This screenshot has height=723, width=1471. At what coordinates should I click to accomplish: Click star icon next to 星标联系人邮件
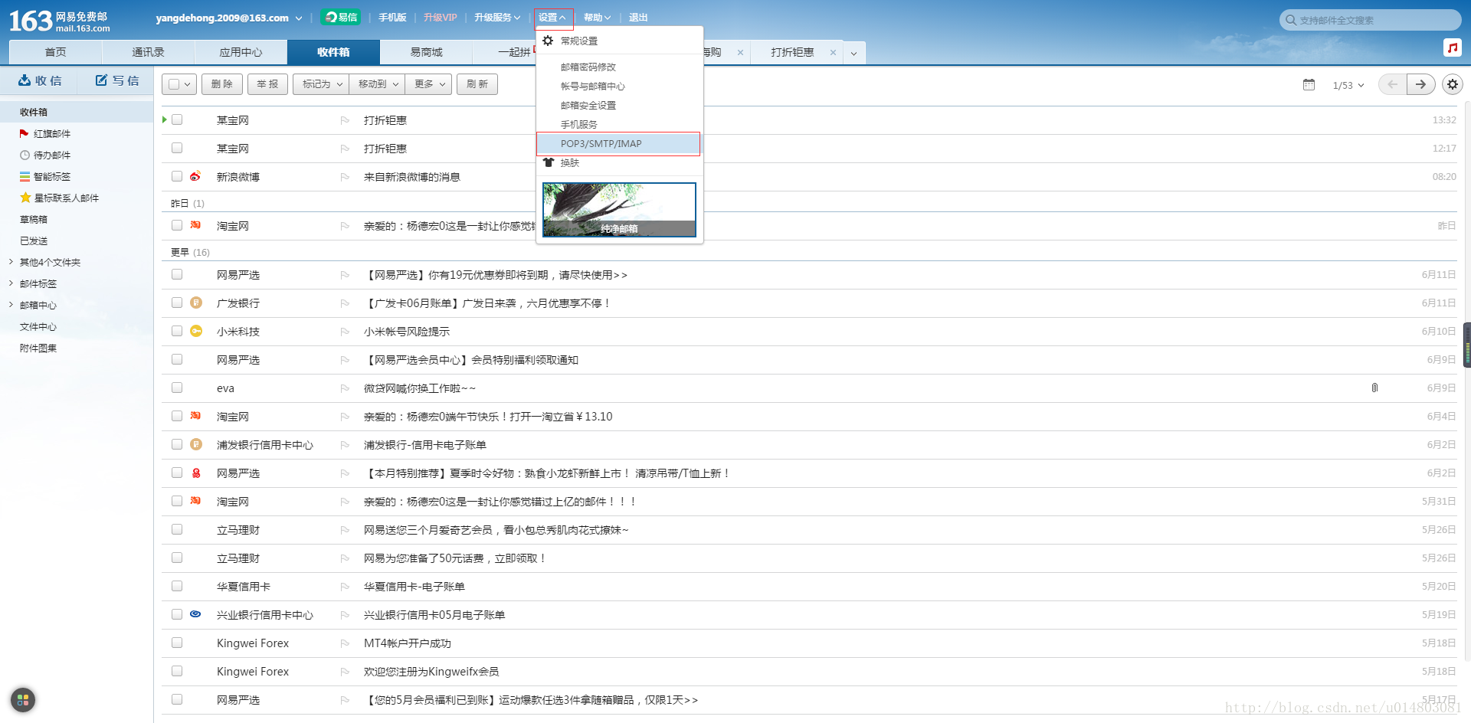pyautogui.click(x=25, y=198)
